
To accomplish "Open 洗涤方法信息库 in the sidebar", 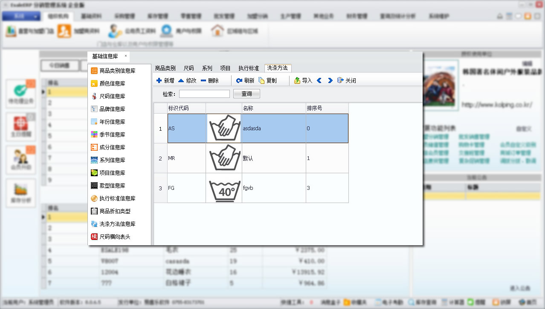I will coord(117,224).
